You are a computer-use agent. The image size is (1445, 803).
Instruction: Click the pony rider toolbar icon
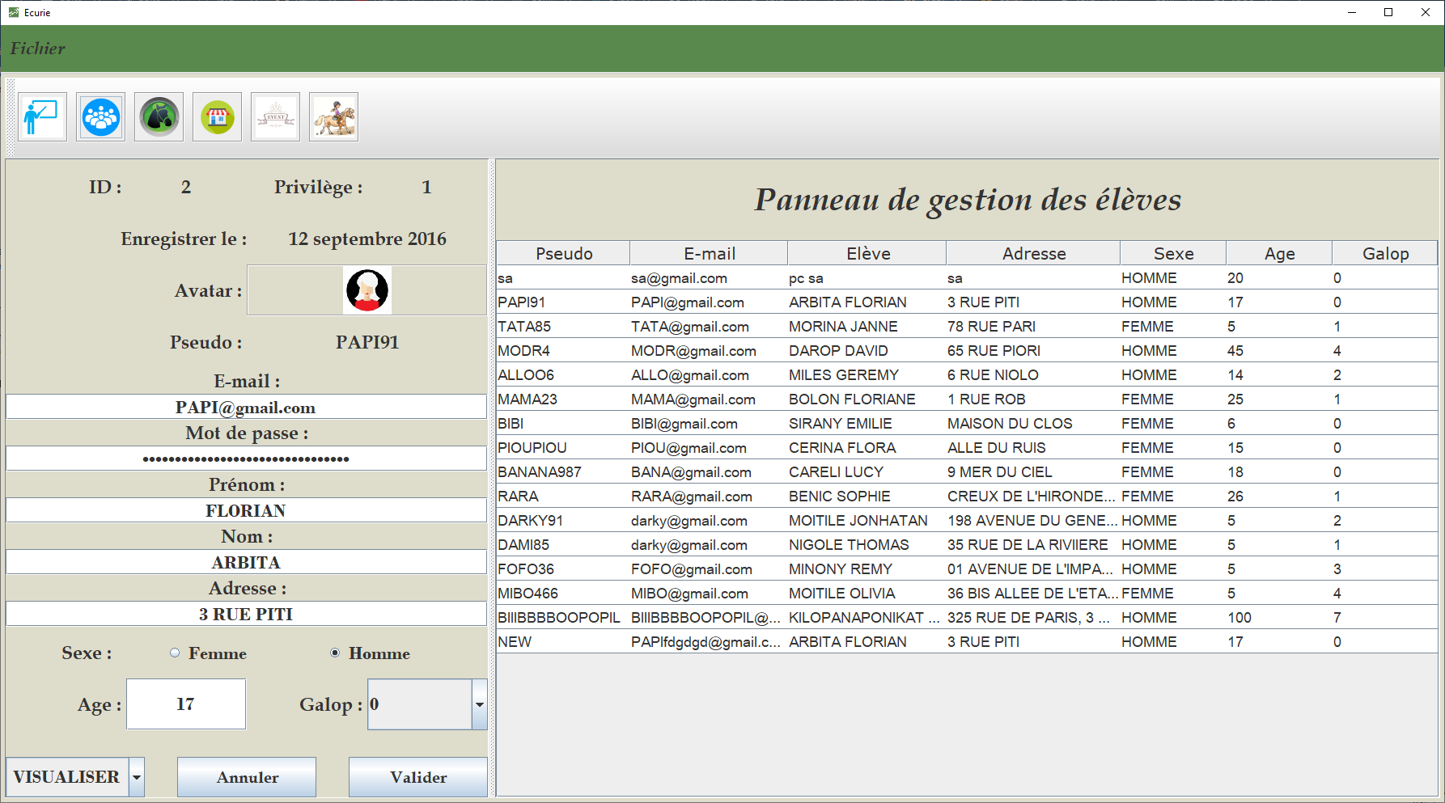[334, 117]
